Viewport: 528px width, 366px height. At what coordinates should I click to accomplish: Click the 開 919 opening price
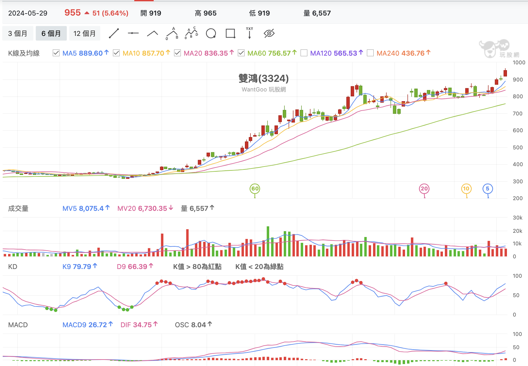coord(151,13)
